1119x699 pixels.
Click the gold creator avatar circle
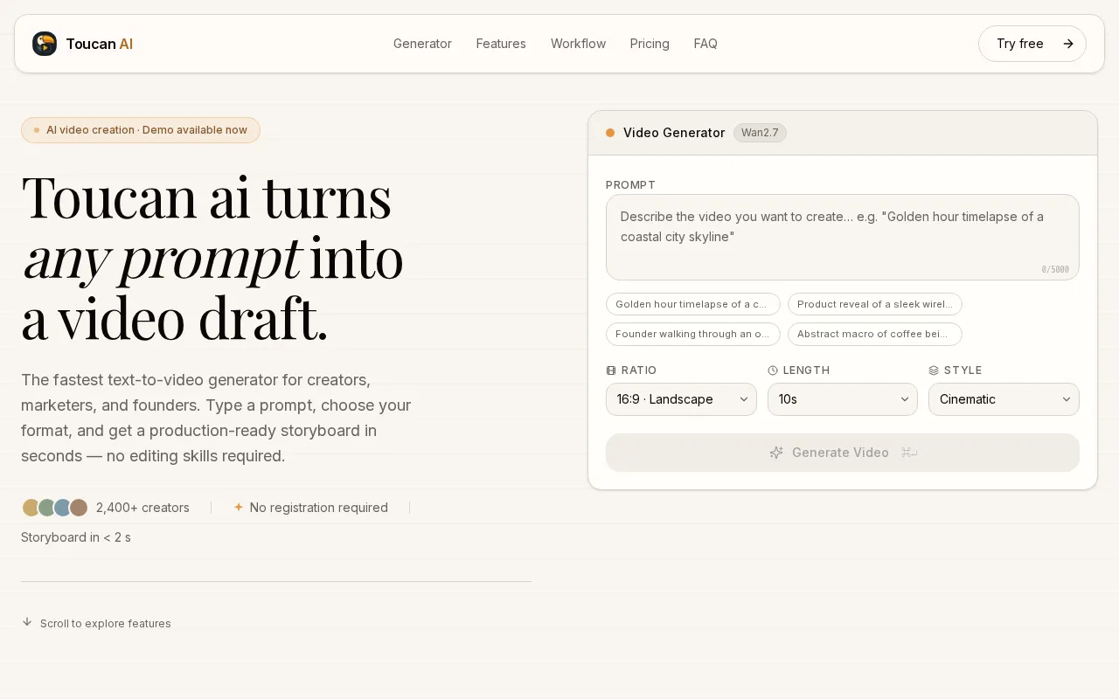(31, 508)
